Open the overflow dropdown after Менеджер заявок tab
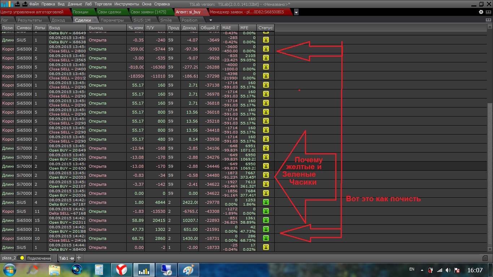The image size is (493, 277). 296,12
